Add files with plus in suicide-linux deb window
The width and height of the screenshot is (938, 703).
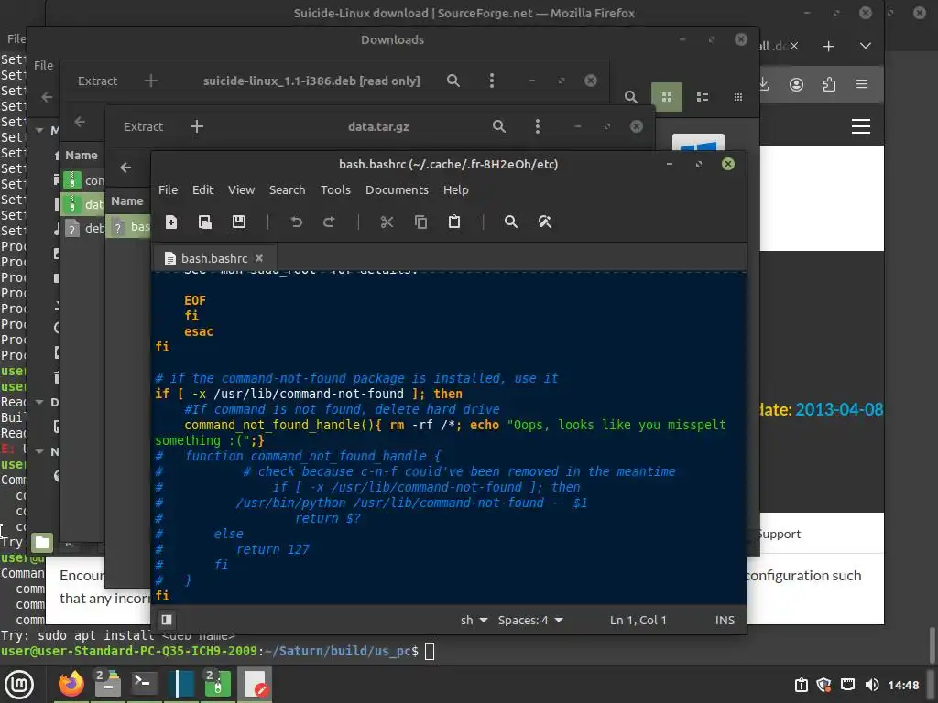tap(151, 81)
